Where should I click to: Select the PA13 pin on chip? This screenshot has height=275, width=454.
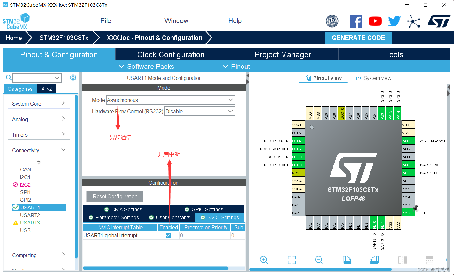(x=408, y=141)
